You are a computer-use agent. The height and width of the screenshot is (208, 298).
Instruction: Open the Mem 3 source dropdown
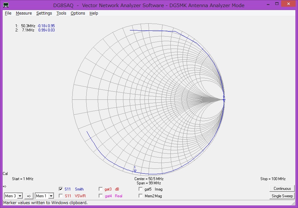pyautogui.click(x=20, y=196)
